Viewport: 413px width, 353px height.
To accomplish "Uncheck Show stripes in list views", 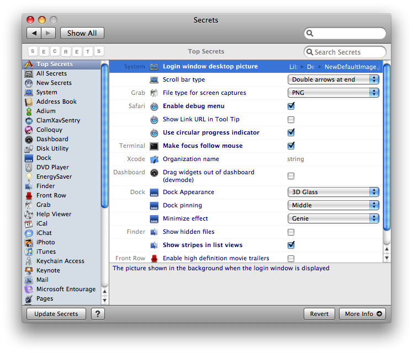I will coord(291,245).
